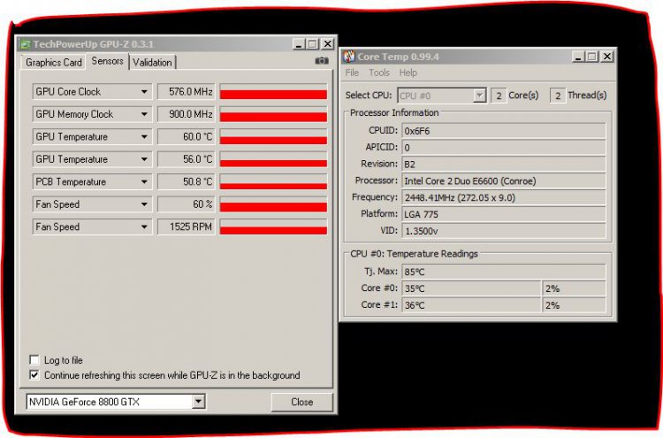Click the GPU Core Clock red graph bar
This screenshot has height=438, width=663.
coord(273,91)
